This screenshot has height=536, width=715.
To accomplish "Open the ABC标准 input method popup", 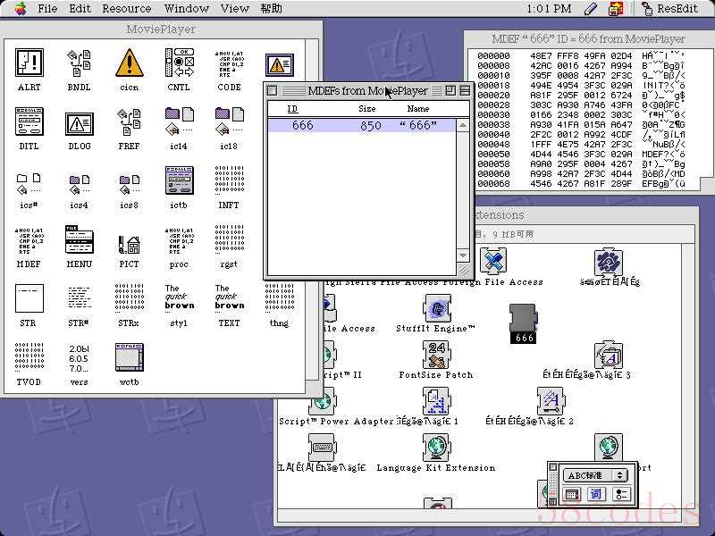I will coord(595,475).
